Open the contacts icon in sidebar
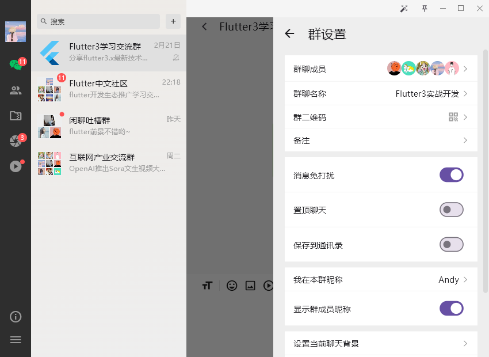 coord(16,90)
